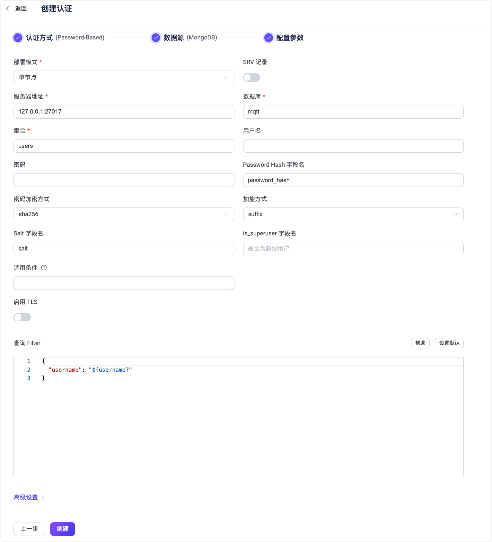This screenshot has width=492, height=542.
Task: Open the 加盐方式 dropdown showing suffix
Action: [x=353, y=214]
